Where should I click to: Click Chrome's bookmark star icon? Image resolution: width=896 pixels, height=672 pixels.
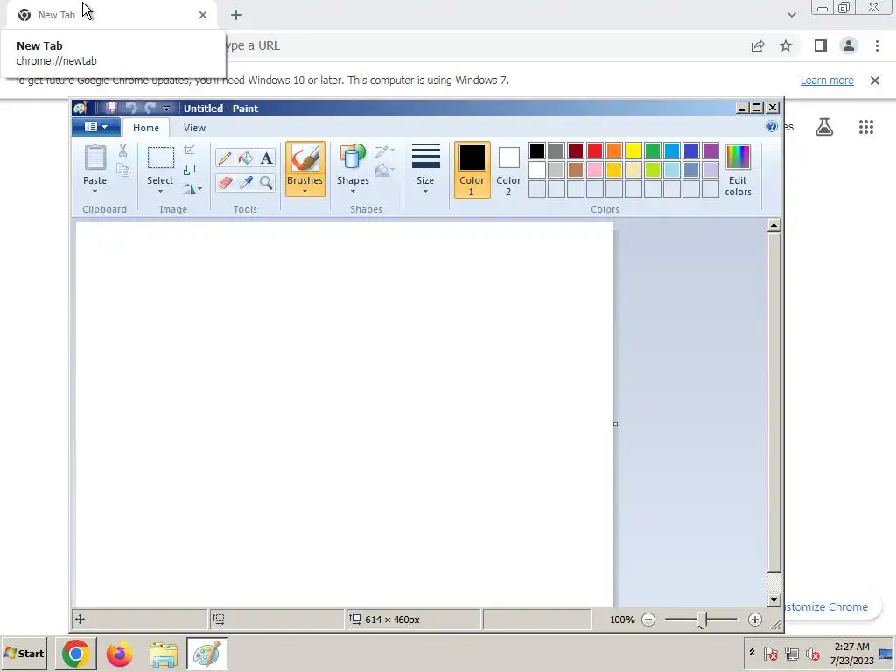(x=786, y=45)
